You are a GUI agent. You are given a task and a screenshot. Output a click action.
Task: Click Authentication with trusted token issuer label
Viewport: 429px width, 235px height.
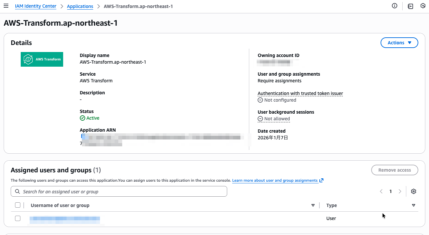click(x=300, y=93)
